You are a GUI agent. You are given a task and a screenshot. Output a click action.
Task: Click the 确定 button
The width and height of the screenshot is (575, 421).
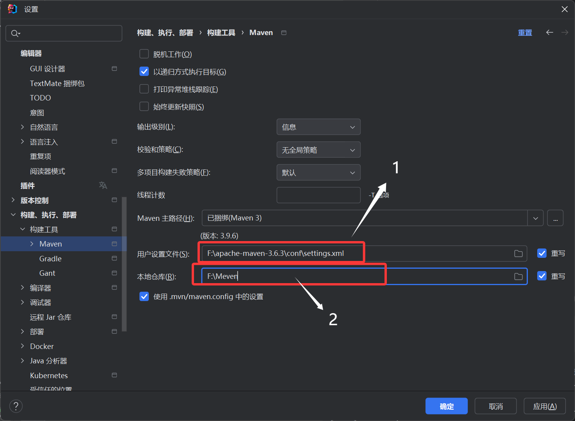[446, 406]
